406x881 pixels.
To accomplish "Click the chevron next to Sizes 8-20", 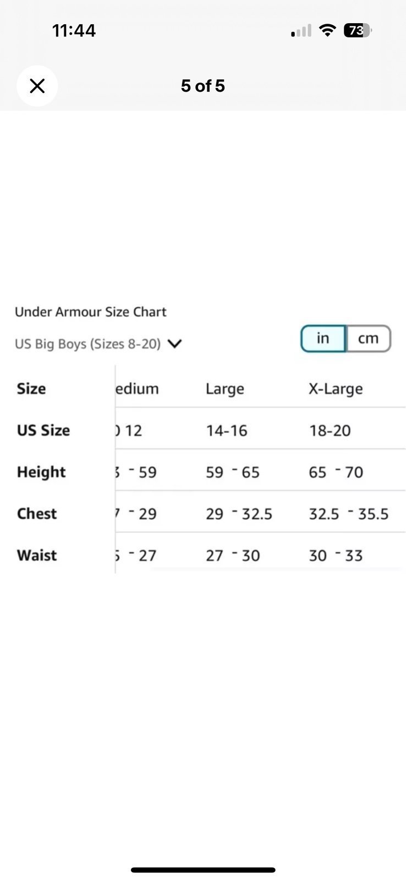I will [174, 344].
